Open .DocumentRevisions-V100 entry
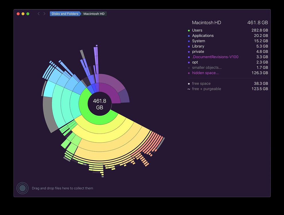The height and width of the screenshot is (215, 284). click(x=228, y=57)
